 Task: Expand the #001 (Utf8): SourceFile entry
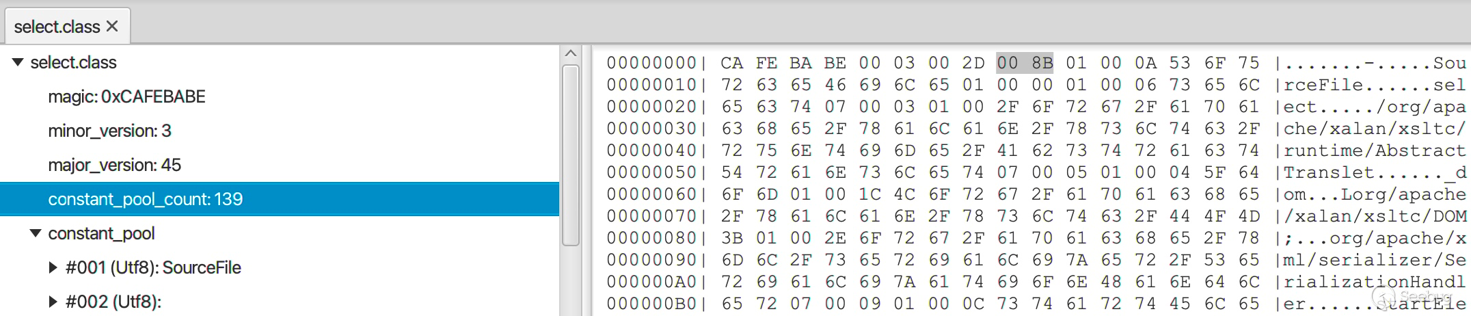tap(53, 267)
